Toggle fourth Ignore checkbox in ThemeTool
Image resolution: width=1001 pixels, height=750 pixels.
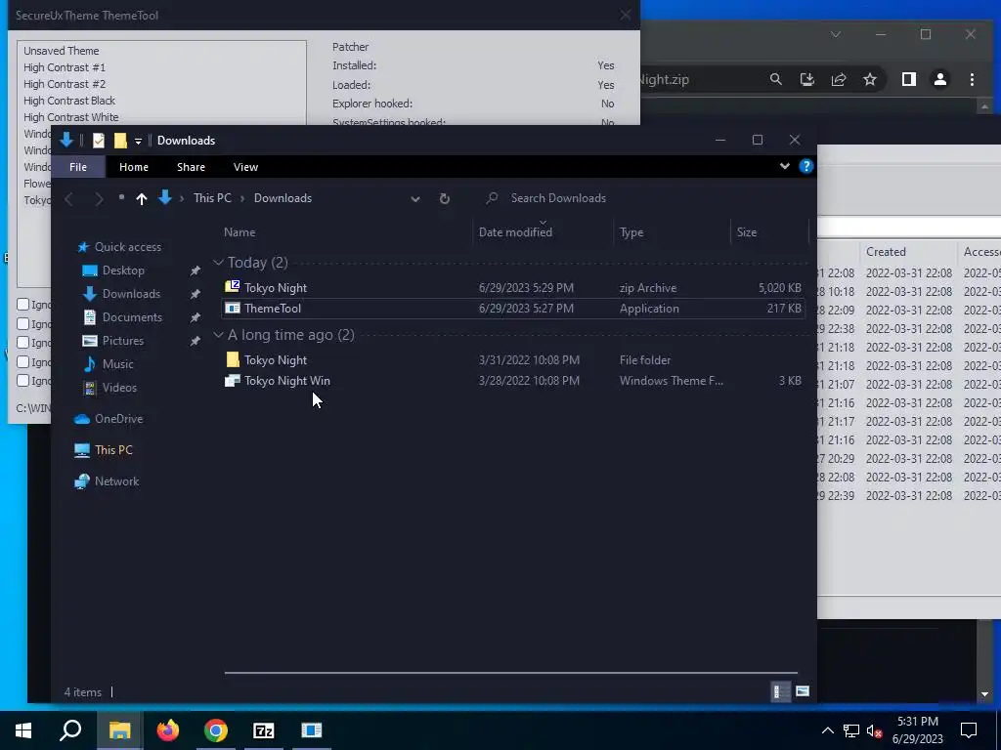[23, 361]
